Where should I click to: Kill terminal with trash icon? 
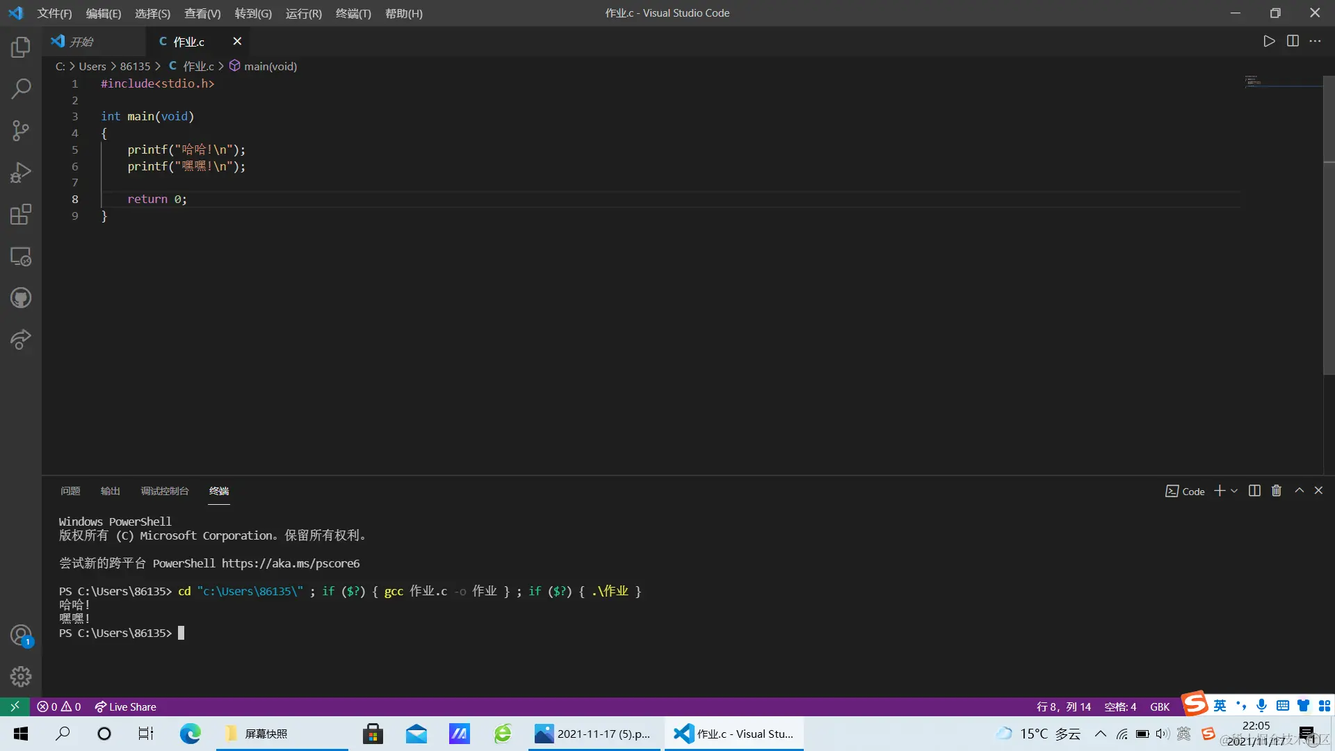tap(1276, 491)
